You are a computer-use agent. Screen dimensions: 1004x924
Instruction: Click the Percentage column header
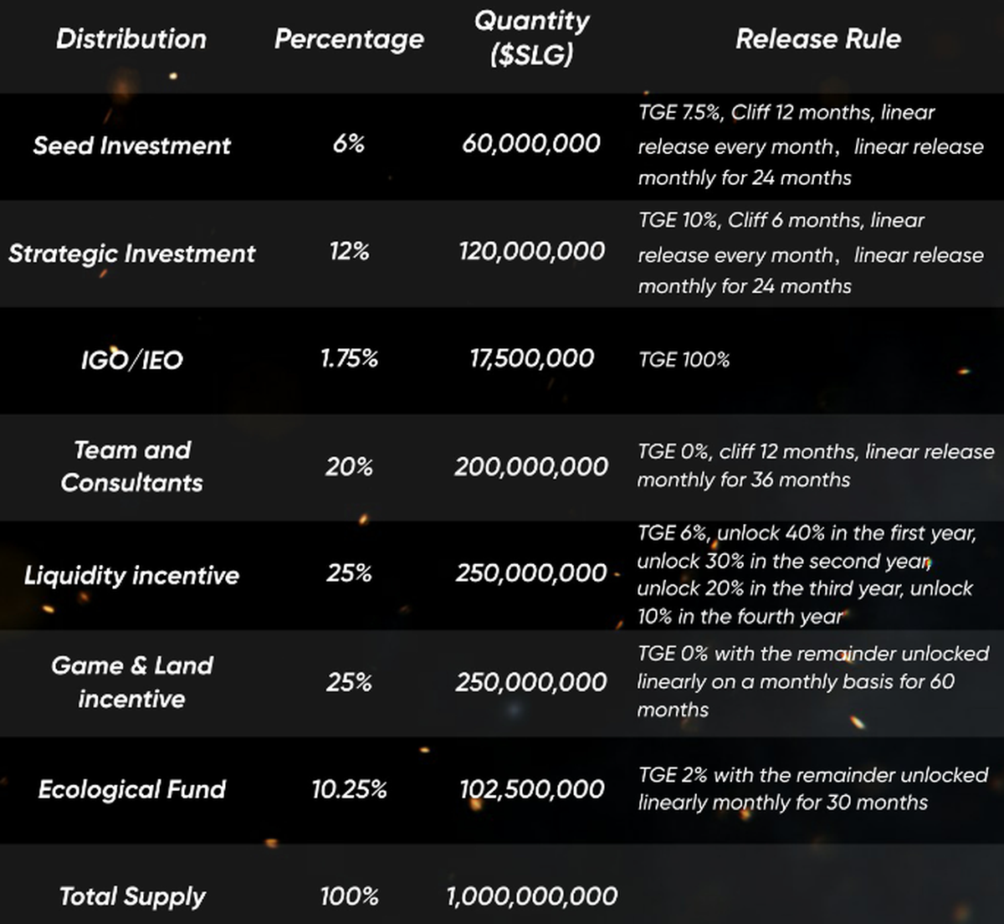point(349,39)
